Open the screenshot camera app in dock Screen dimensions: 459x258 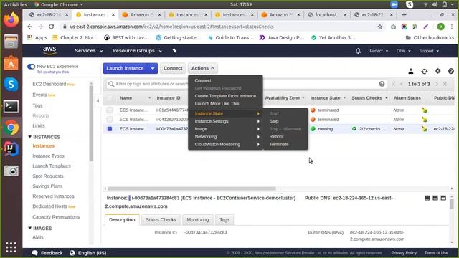11,171
